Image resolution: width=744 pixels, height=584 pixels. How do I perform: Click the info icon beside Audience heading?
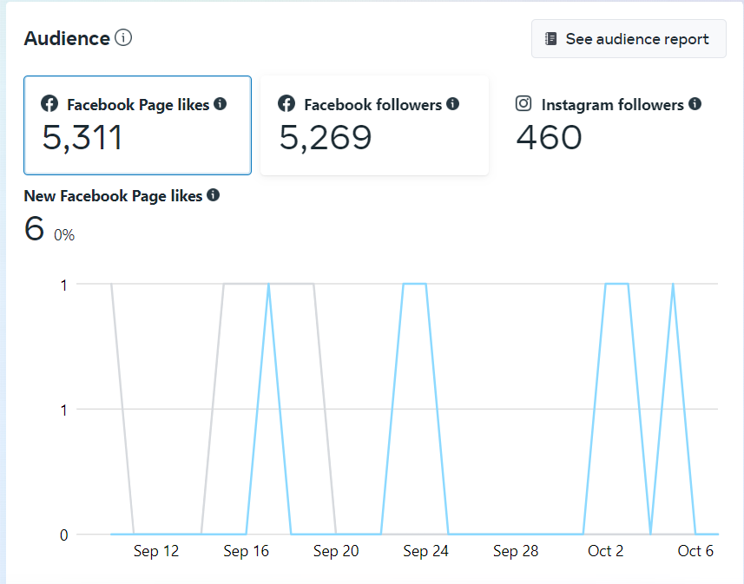pyautogui.click(x=123, y=38)
